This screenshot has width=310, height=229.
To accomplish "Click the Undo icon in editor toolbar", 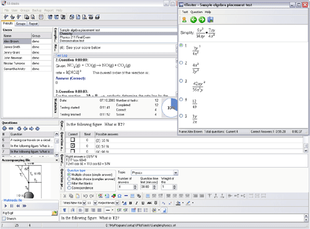I will click(x=86, y=196).
